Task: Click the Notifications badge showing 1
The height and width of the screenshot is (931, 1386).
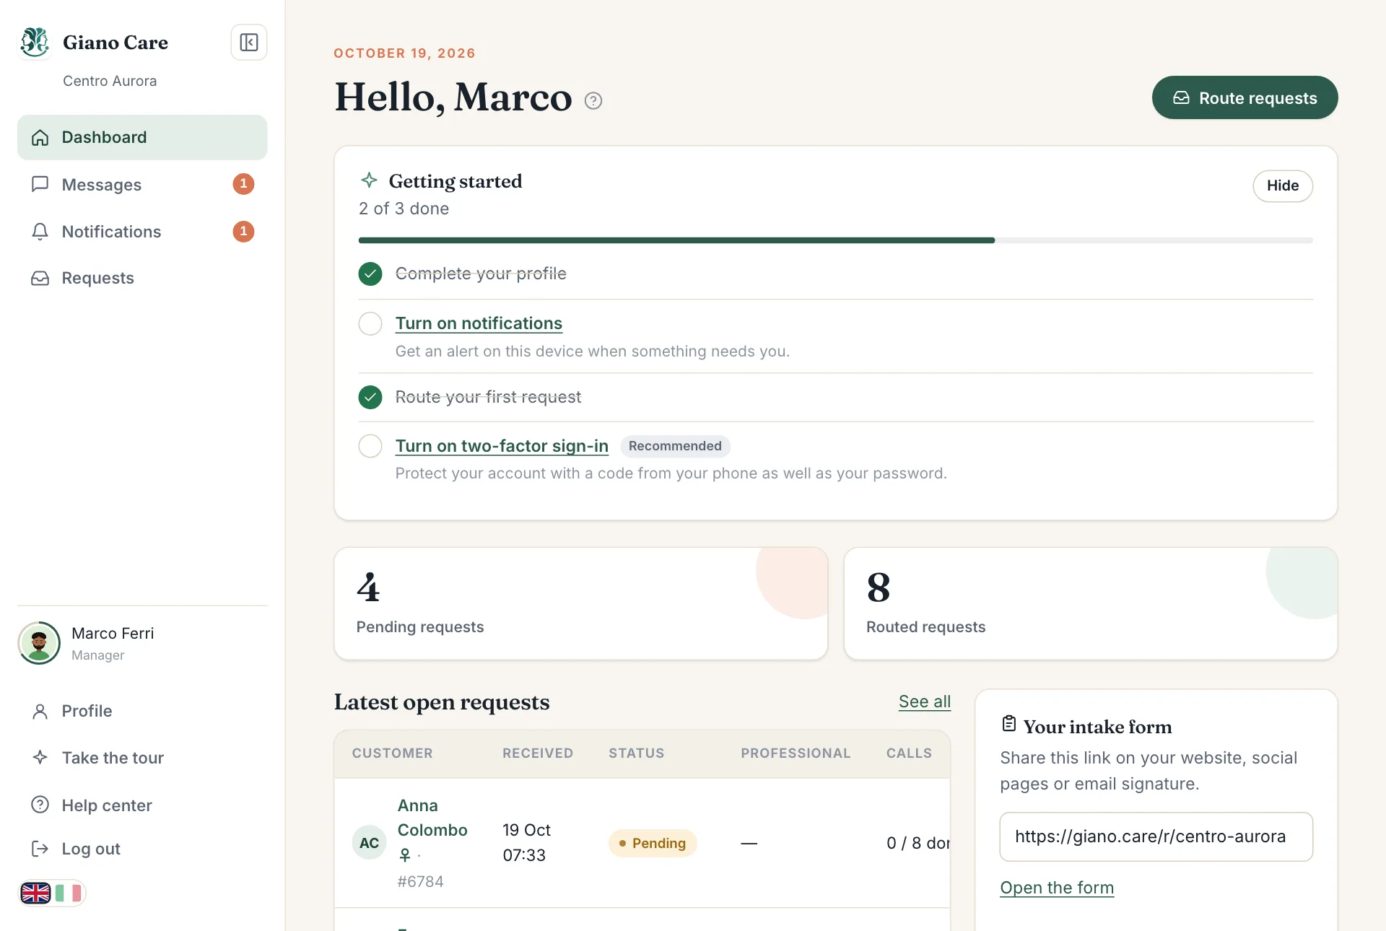Action: [x=243, y=232]
